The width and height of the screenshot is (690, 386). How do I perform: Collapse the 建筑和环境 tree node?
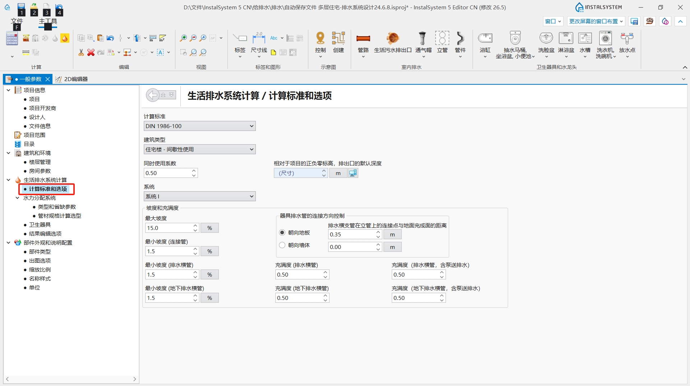(x=8, y=153)
